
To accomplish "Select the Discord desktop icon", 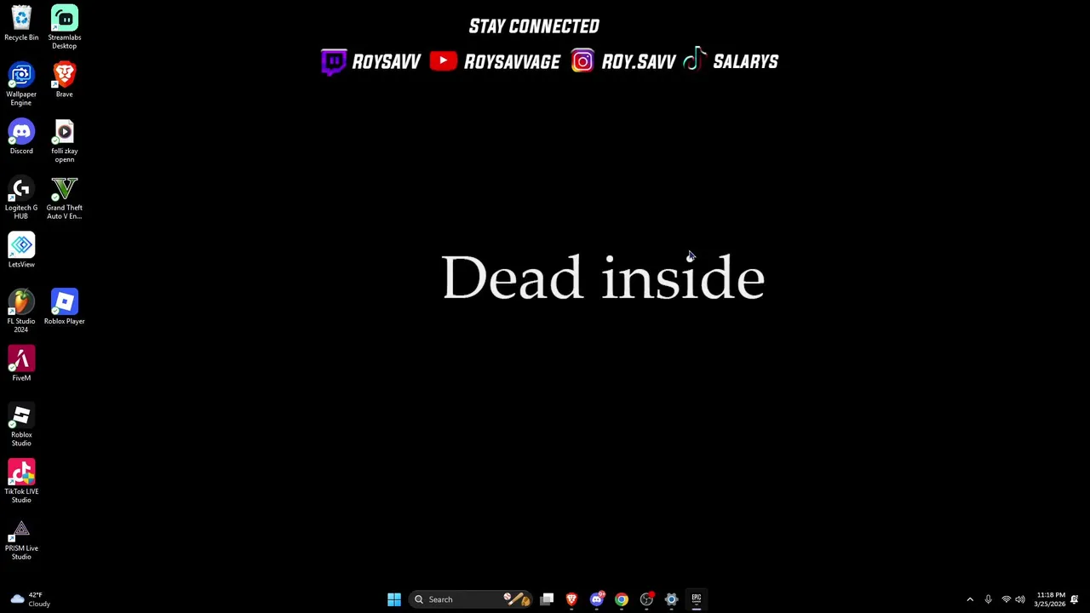I will pos(21,137).
